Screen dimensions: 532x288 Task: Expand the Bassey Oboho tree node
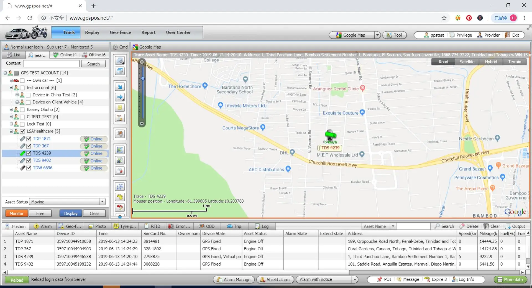tap(11, 109)
